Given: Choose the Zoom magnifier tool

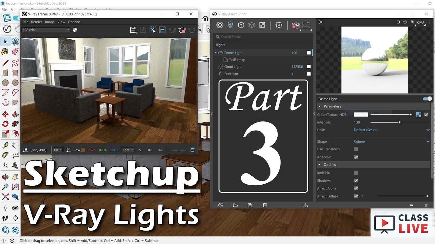Looking at the screenshot, I should (x=5, y=187).
